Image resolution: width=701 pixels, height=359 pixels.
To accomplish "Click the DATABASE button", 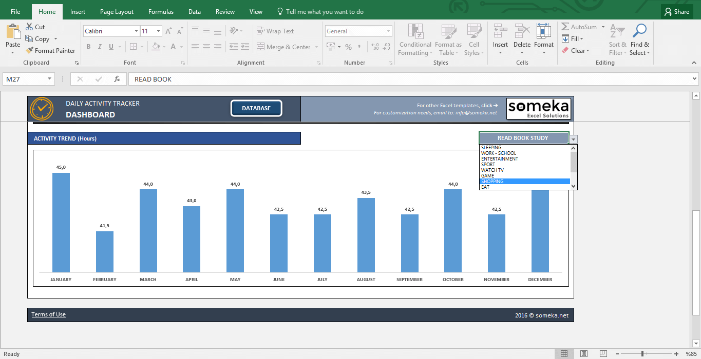I will (256, 108).
